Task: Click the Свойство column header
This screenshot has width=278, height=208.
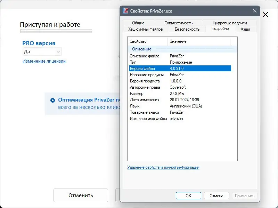Action: point(147,41)
